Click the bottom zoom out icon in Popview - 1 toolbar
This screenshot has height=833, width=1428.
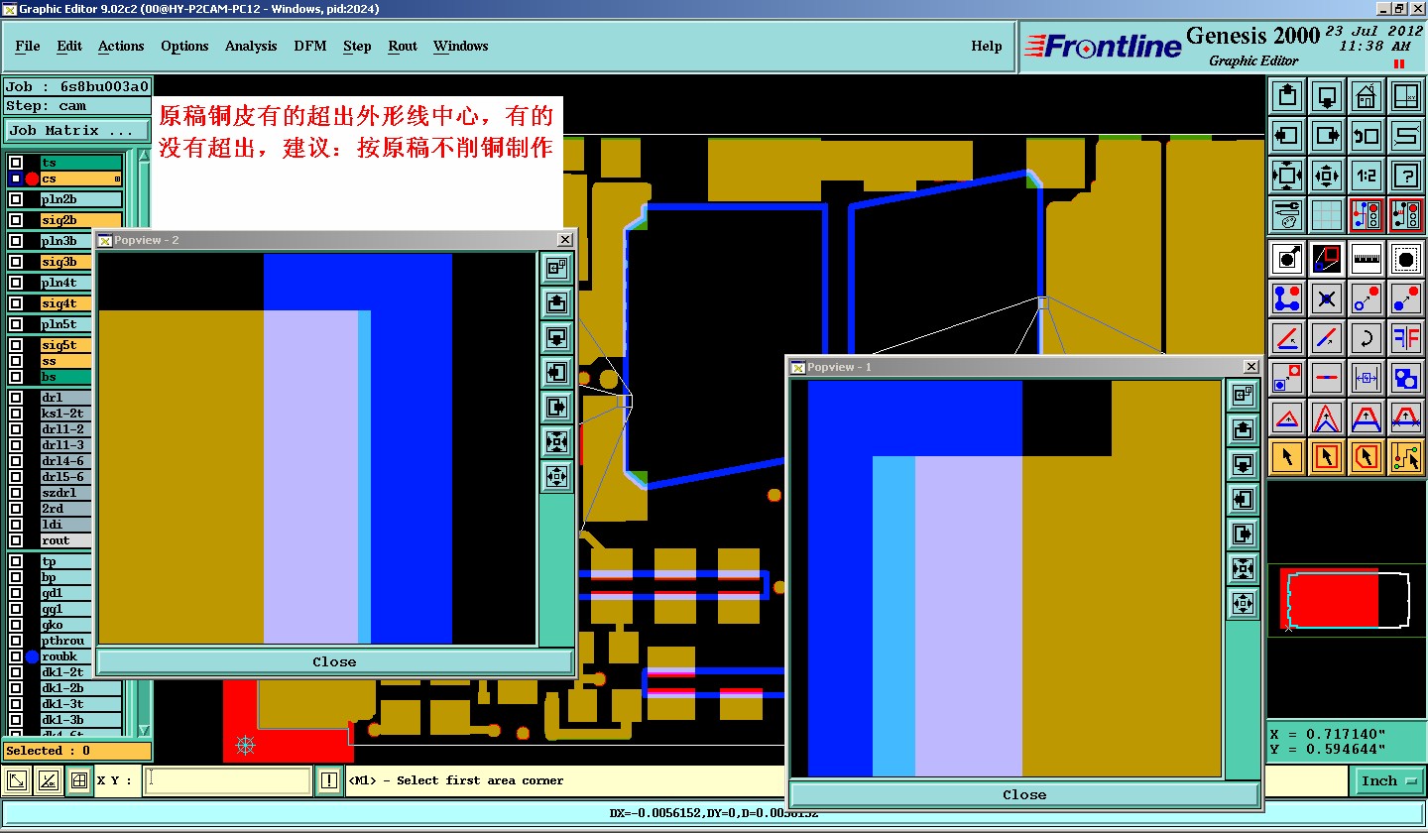pos(1243,602)
